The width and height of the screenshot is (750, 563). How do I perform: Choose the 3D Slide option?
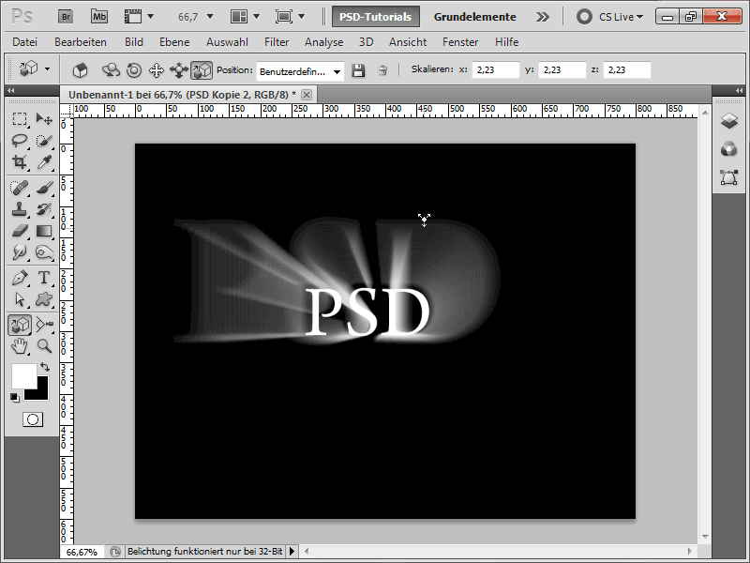tap(179, 70)
